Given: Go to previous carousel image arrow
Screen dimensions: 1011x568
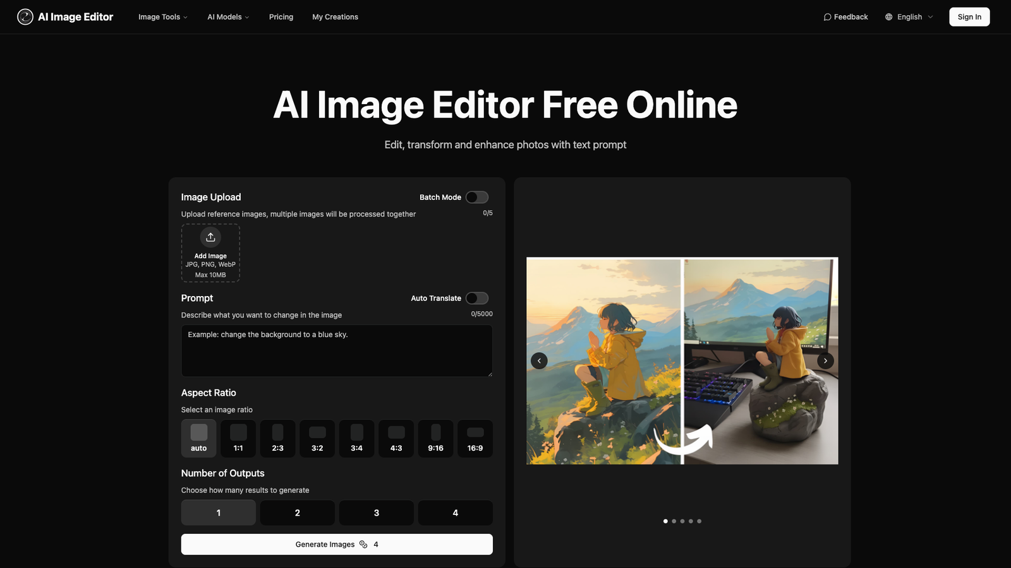Looking at the screenshot, I should [x=539, y=360].
